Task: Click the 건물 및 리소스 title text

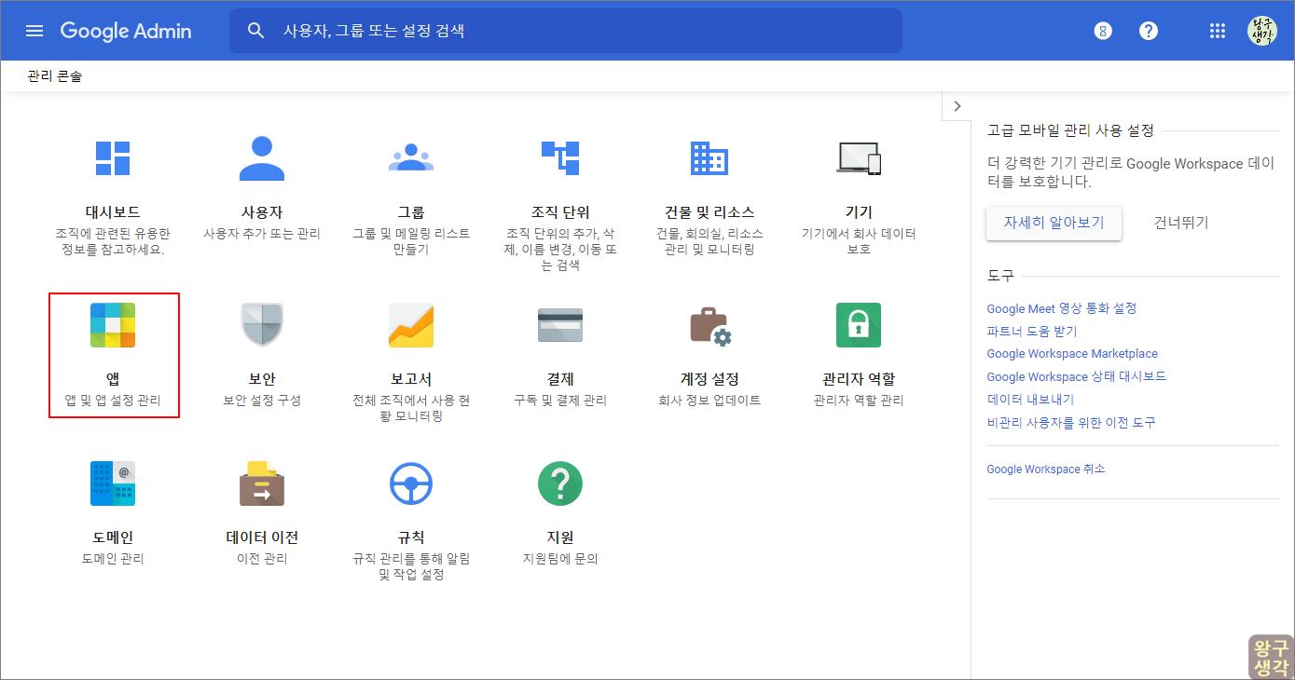Action: (709, 212)
